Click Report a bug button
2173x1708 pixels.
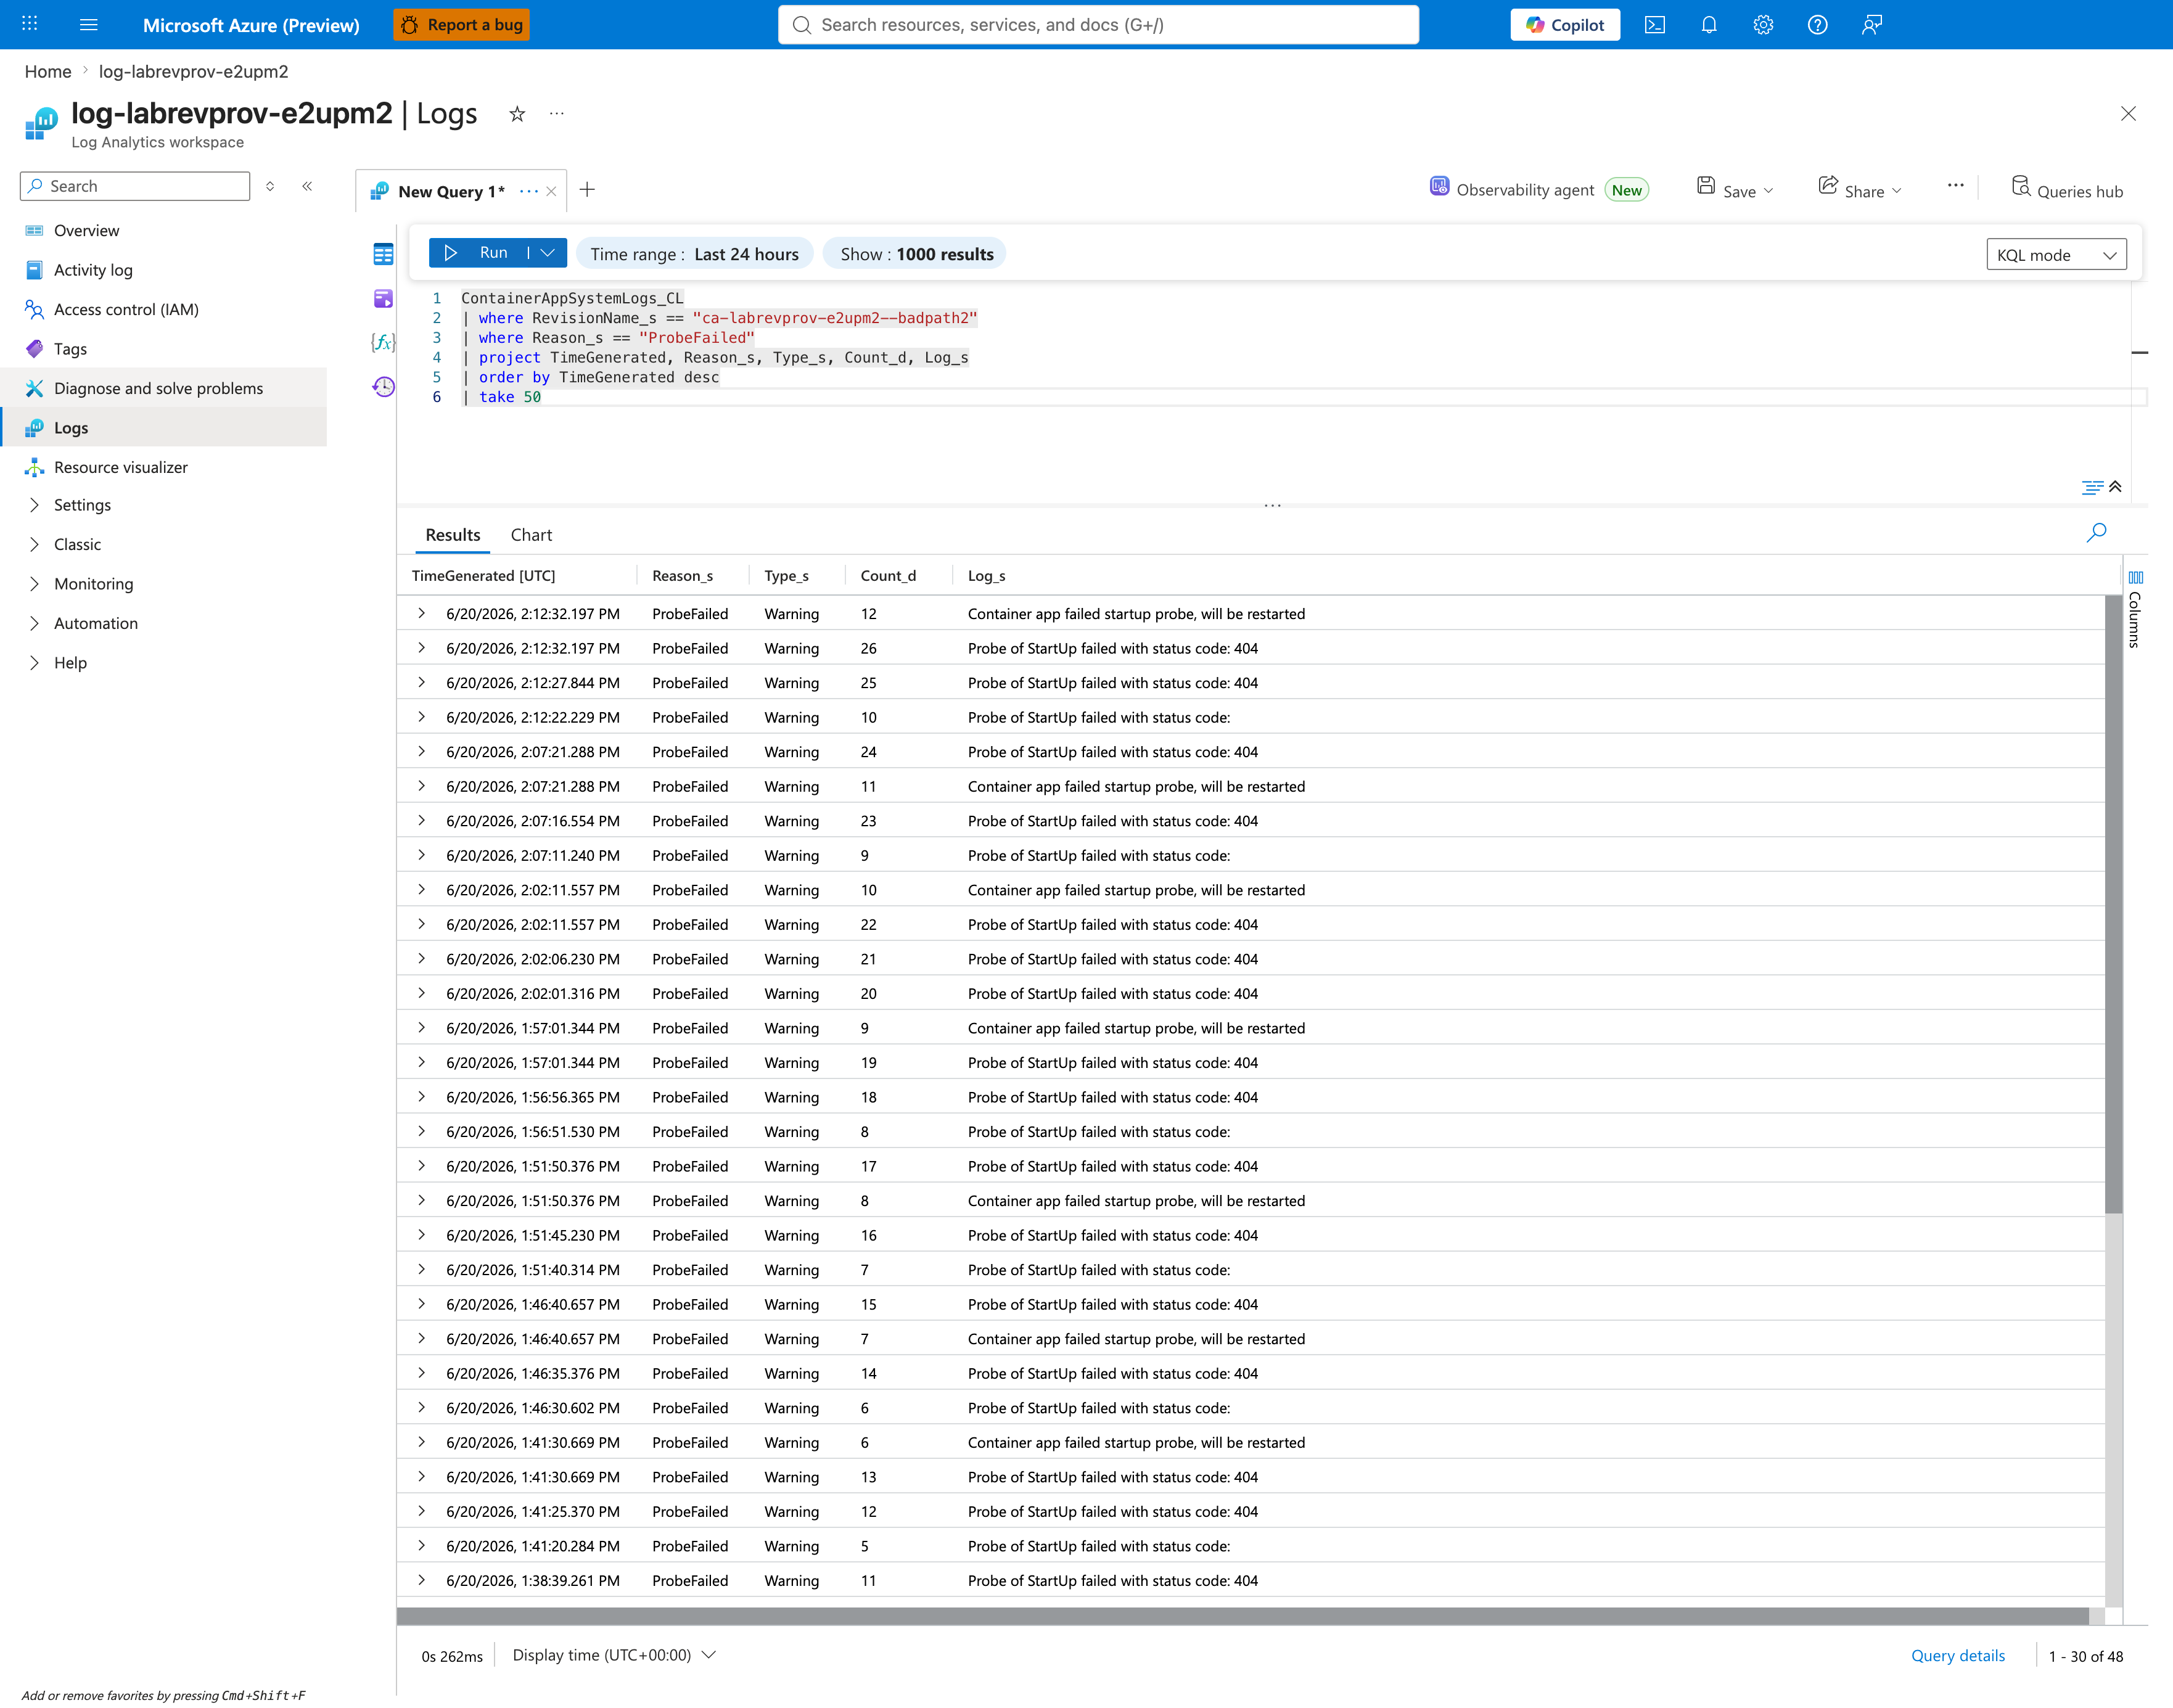[x=461, y=25]
